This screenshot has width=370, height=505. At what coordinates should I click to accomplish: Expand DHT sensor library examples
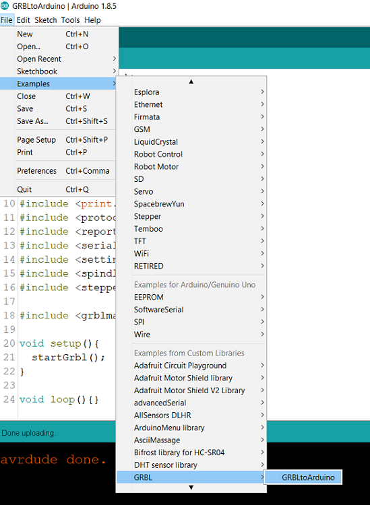click(x=191, y=465)
